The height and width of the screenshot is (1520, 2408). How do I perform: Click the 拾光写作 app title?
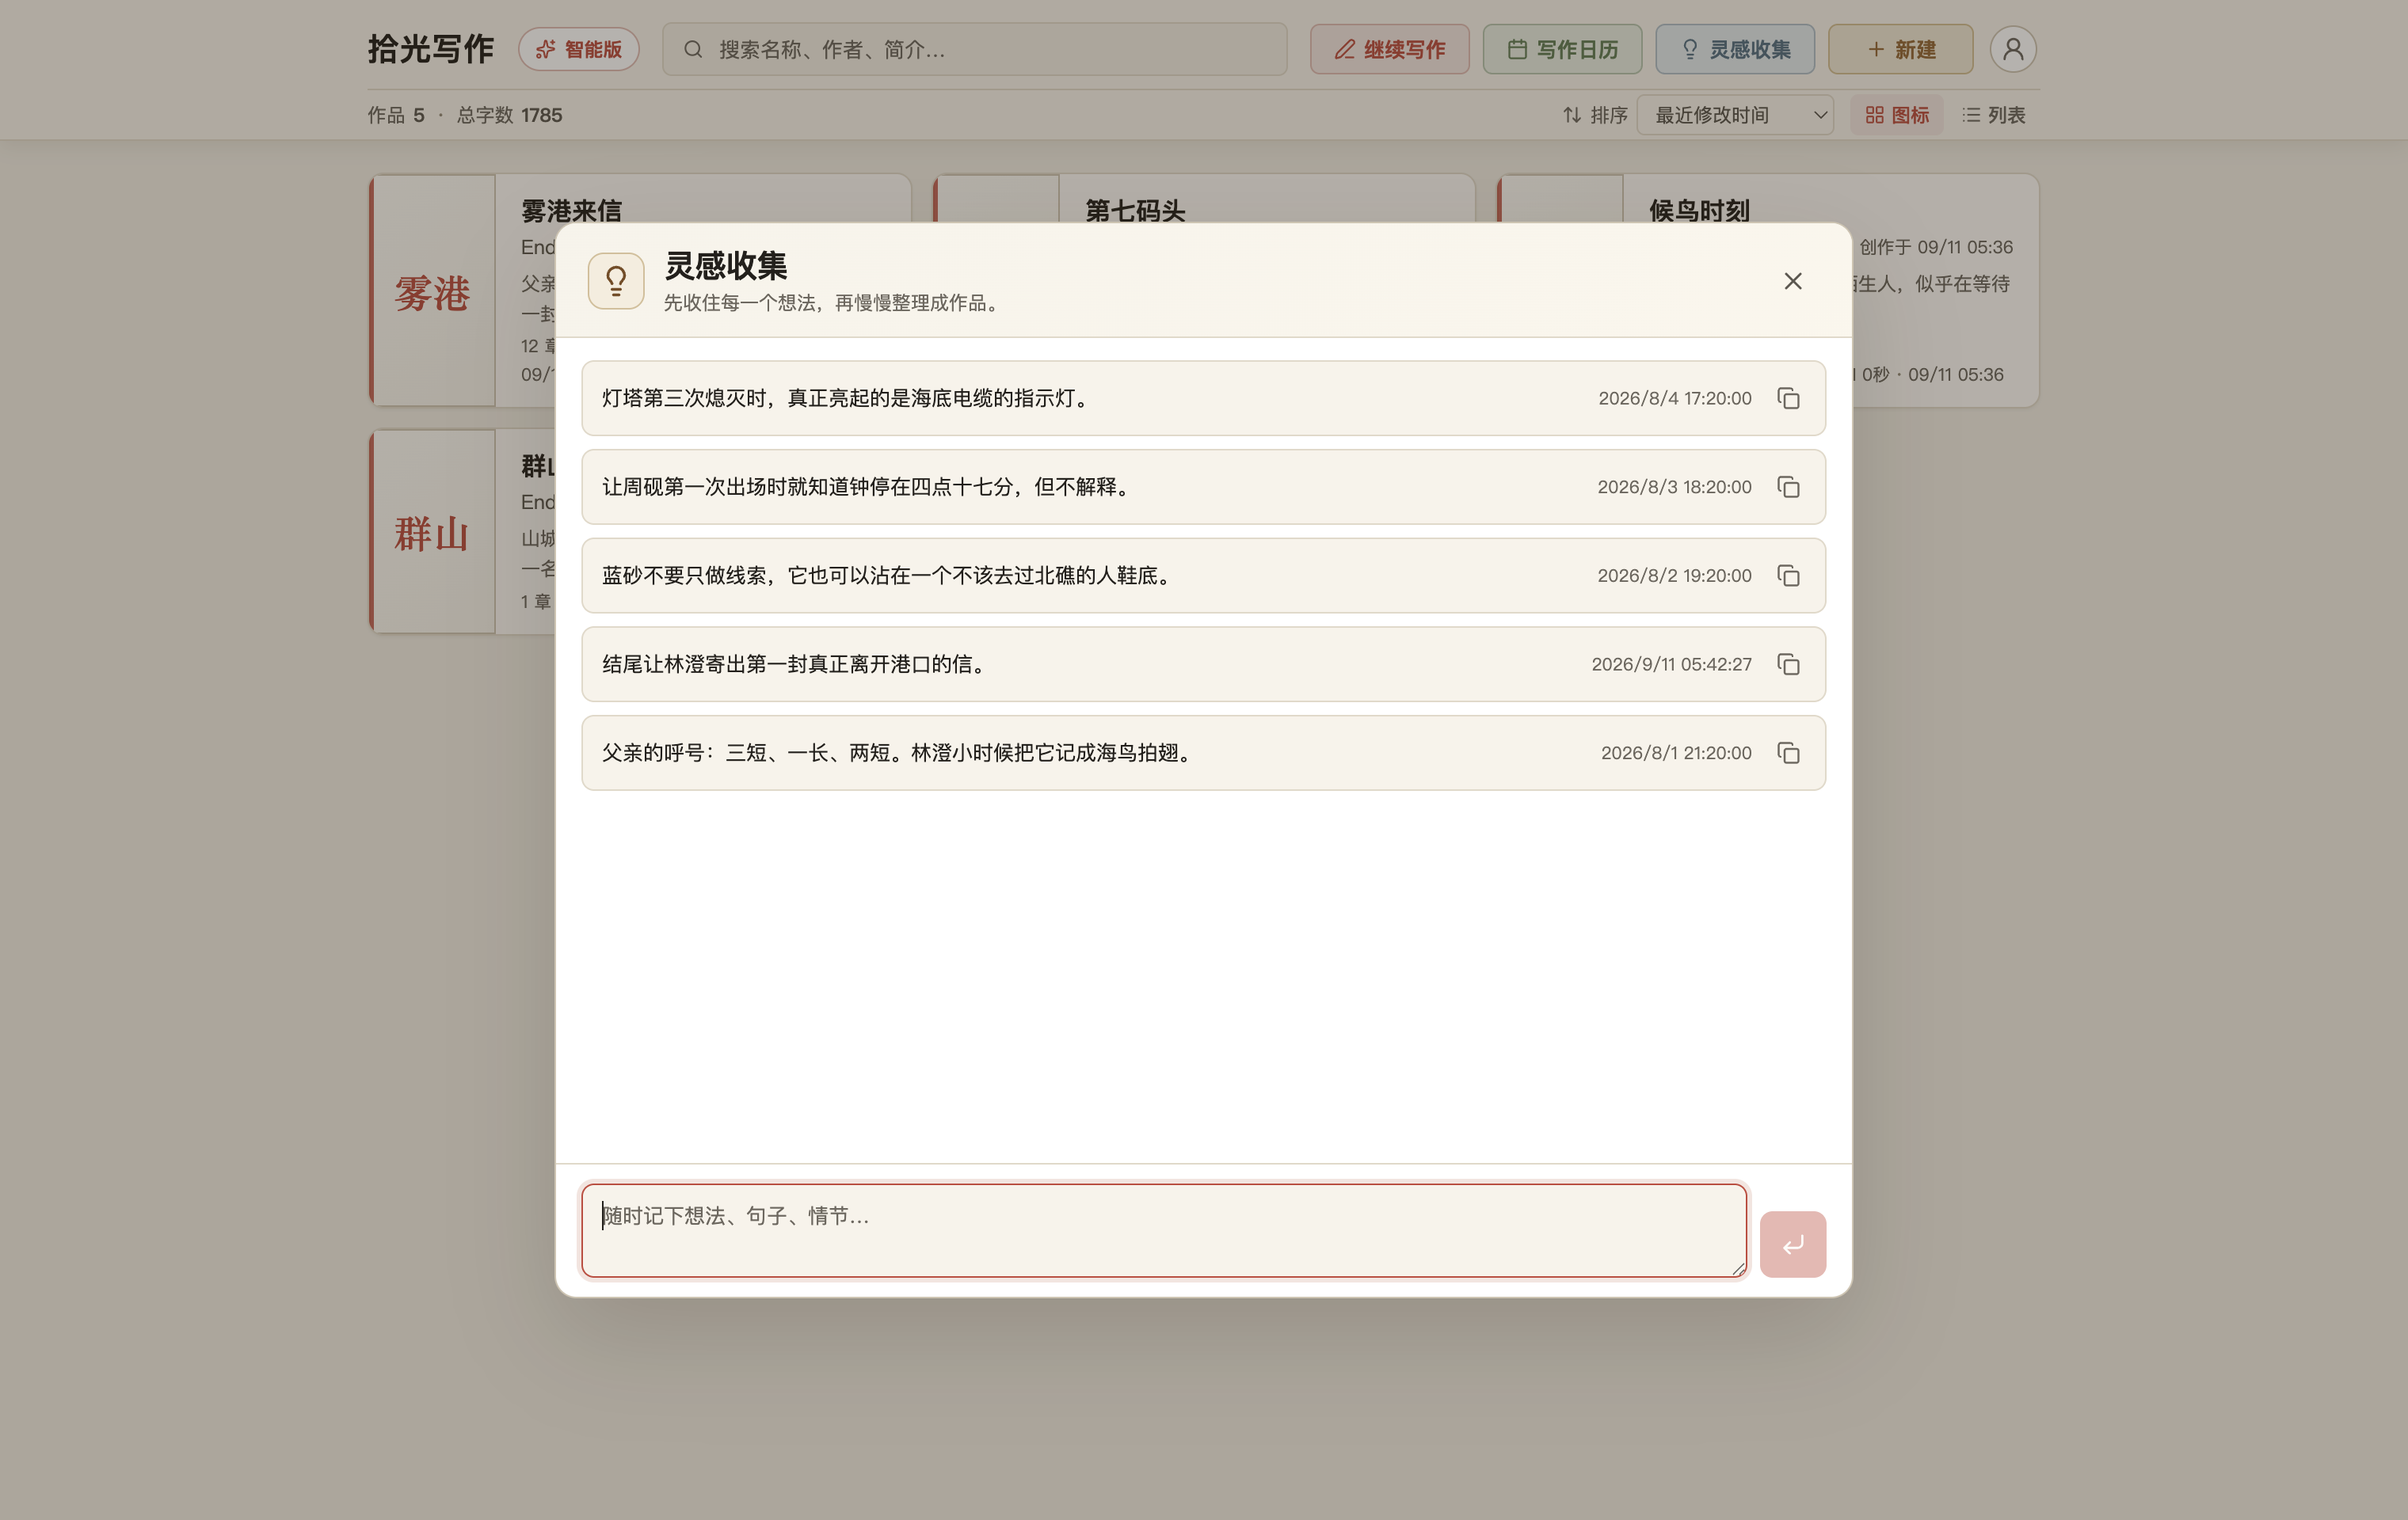431,49
